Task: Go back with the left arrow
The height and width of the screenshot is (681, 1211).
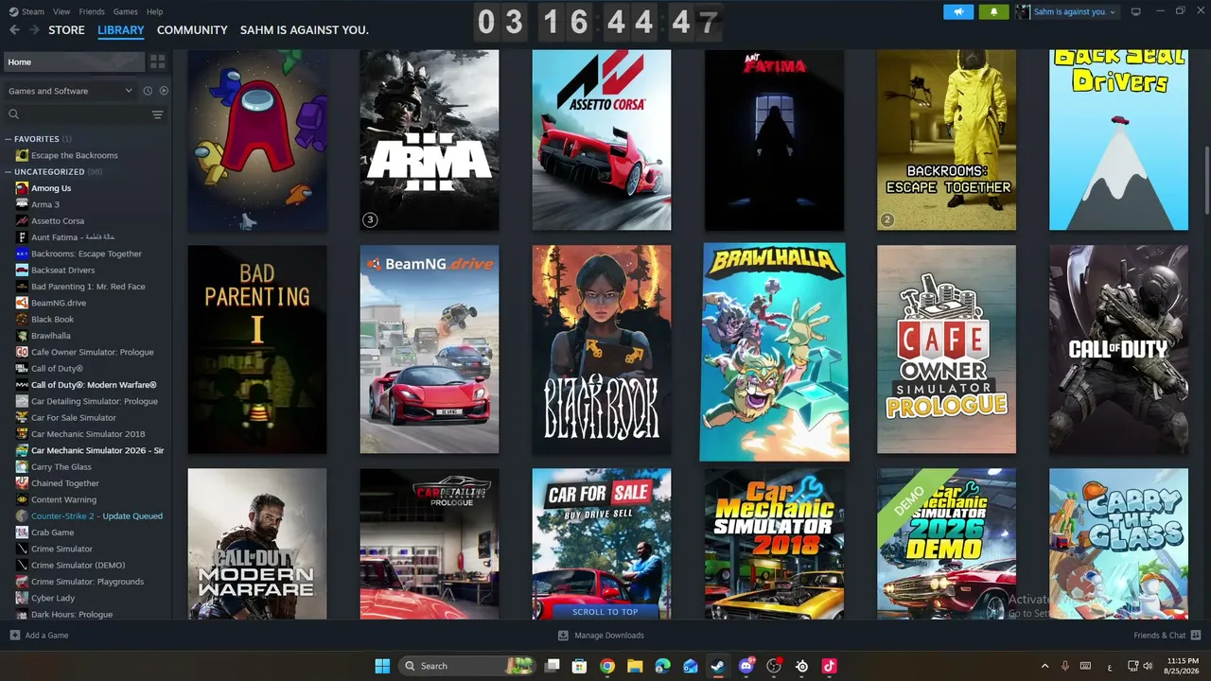Action: (x=14, y=30)
